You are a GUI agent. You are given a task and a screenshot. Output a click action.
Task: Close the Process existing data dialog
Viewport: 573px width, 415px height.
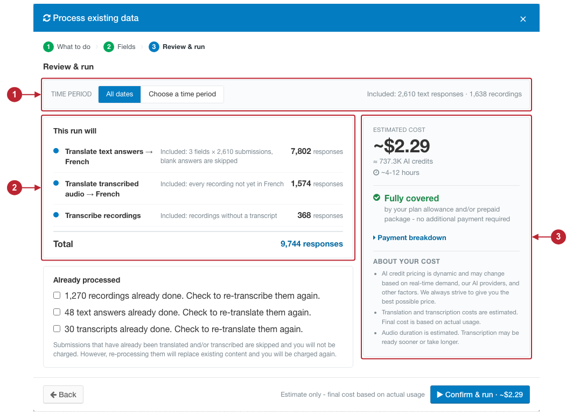click(x=523, y=19)
